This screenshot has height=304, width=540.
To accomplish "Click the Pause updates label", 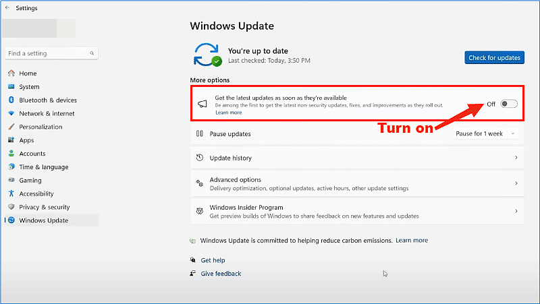I will click(230, 133).
